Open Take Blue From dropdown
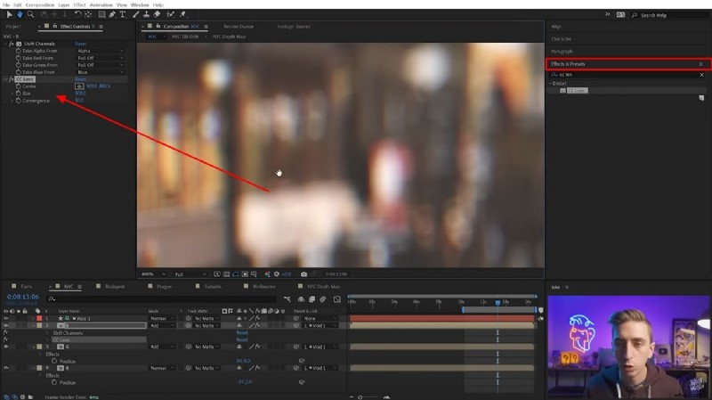 101,72
